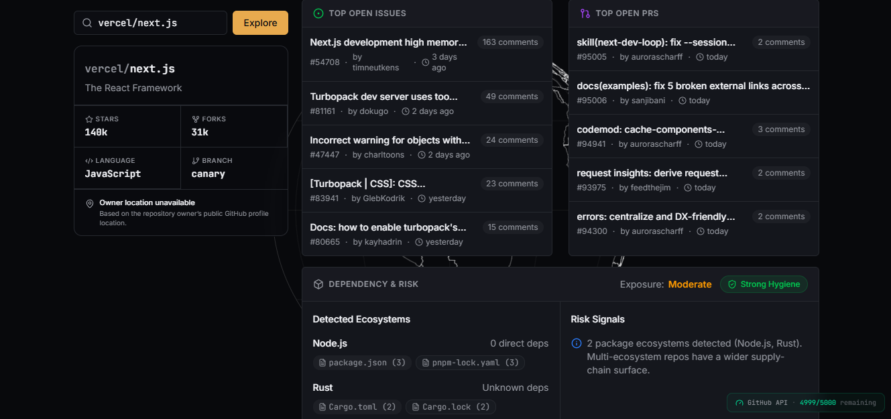Open issue Turbopack dev server uses too

(384, 97)
